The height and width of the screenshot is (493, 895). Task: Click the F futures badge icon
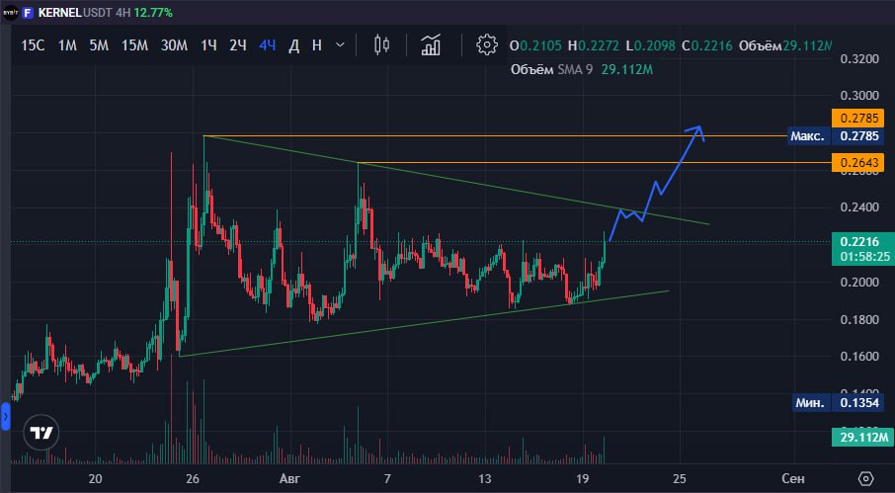click(x=28, y=13)
